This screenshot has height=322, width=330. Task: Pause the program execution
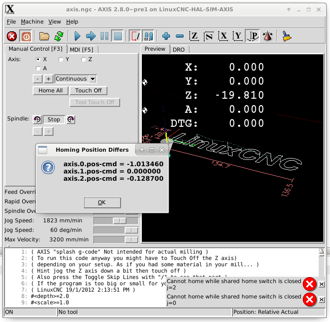click(x=104, y=36)
